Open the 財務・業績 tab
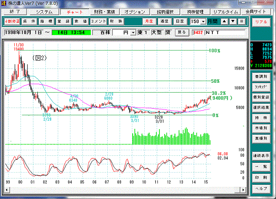Screen dimensions: 276x199 (x=105, y=12)
